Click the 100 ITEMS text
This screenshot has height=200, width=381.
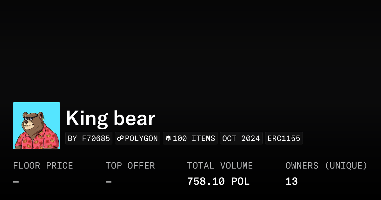194,138
